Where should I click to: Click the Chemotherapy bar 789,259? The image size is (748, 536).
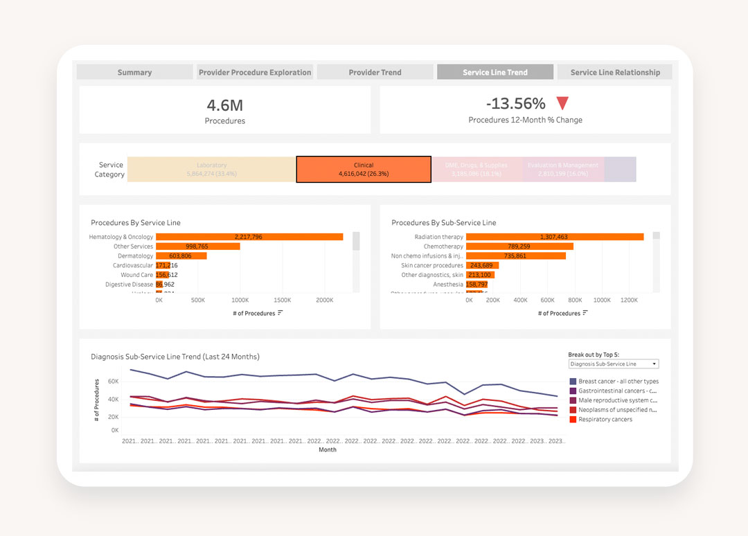point(519,246)
